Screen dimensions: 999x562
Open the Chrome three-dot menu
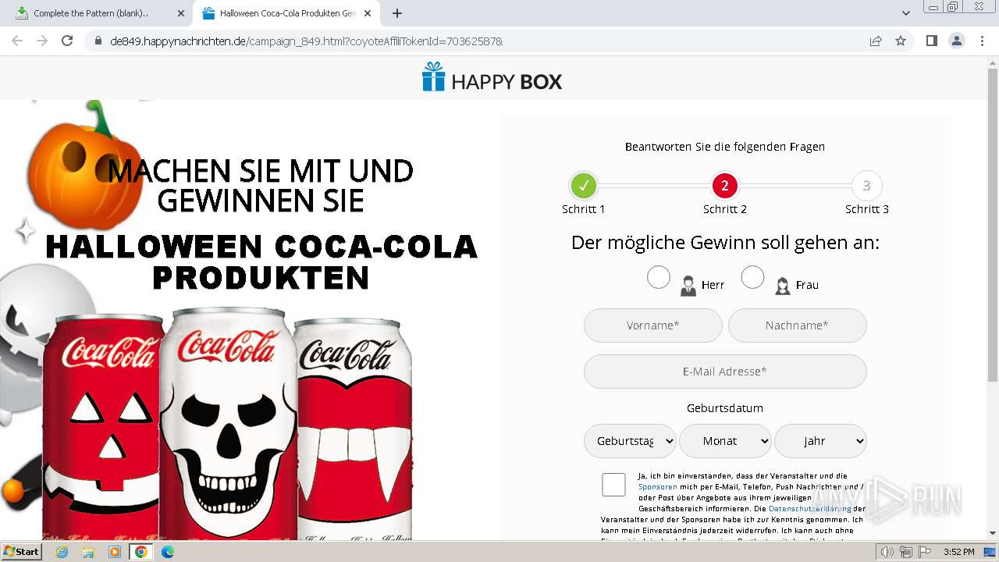(x=983, y=41)
